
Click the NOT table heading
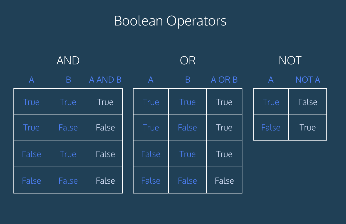point(290,60)
